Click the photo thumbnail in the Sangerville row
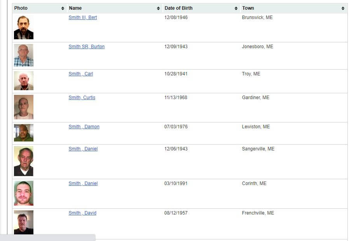The width and height of the screenshot is (349, 241). coord(24,161)
